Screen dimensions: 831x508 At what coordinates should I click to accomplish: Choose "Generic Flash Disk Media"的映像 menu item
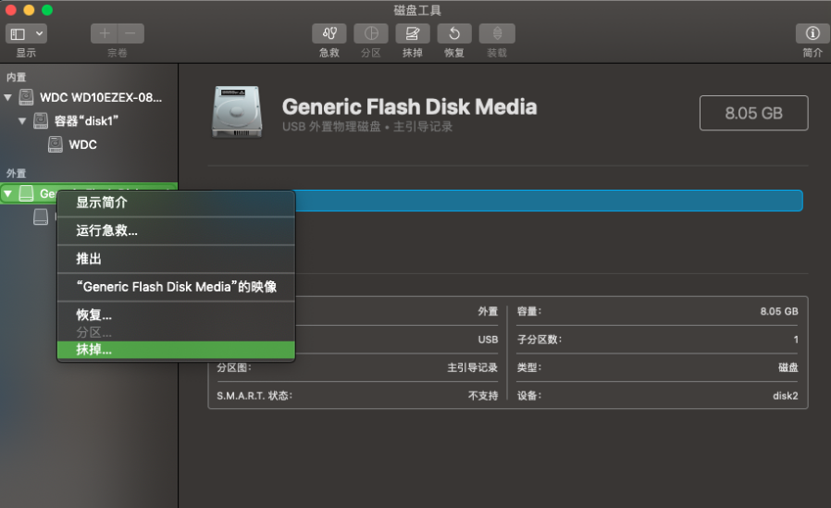pyautogui.click(x=176, y=287)
